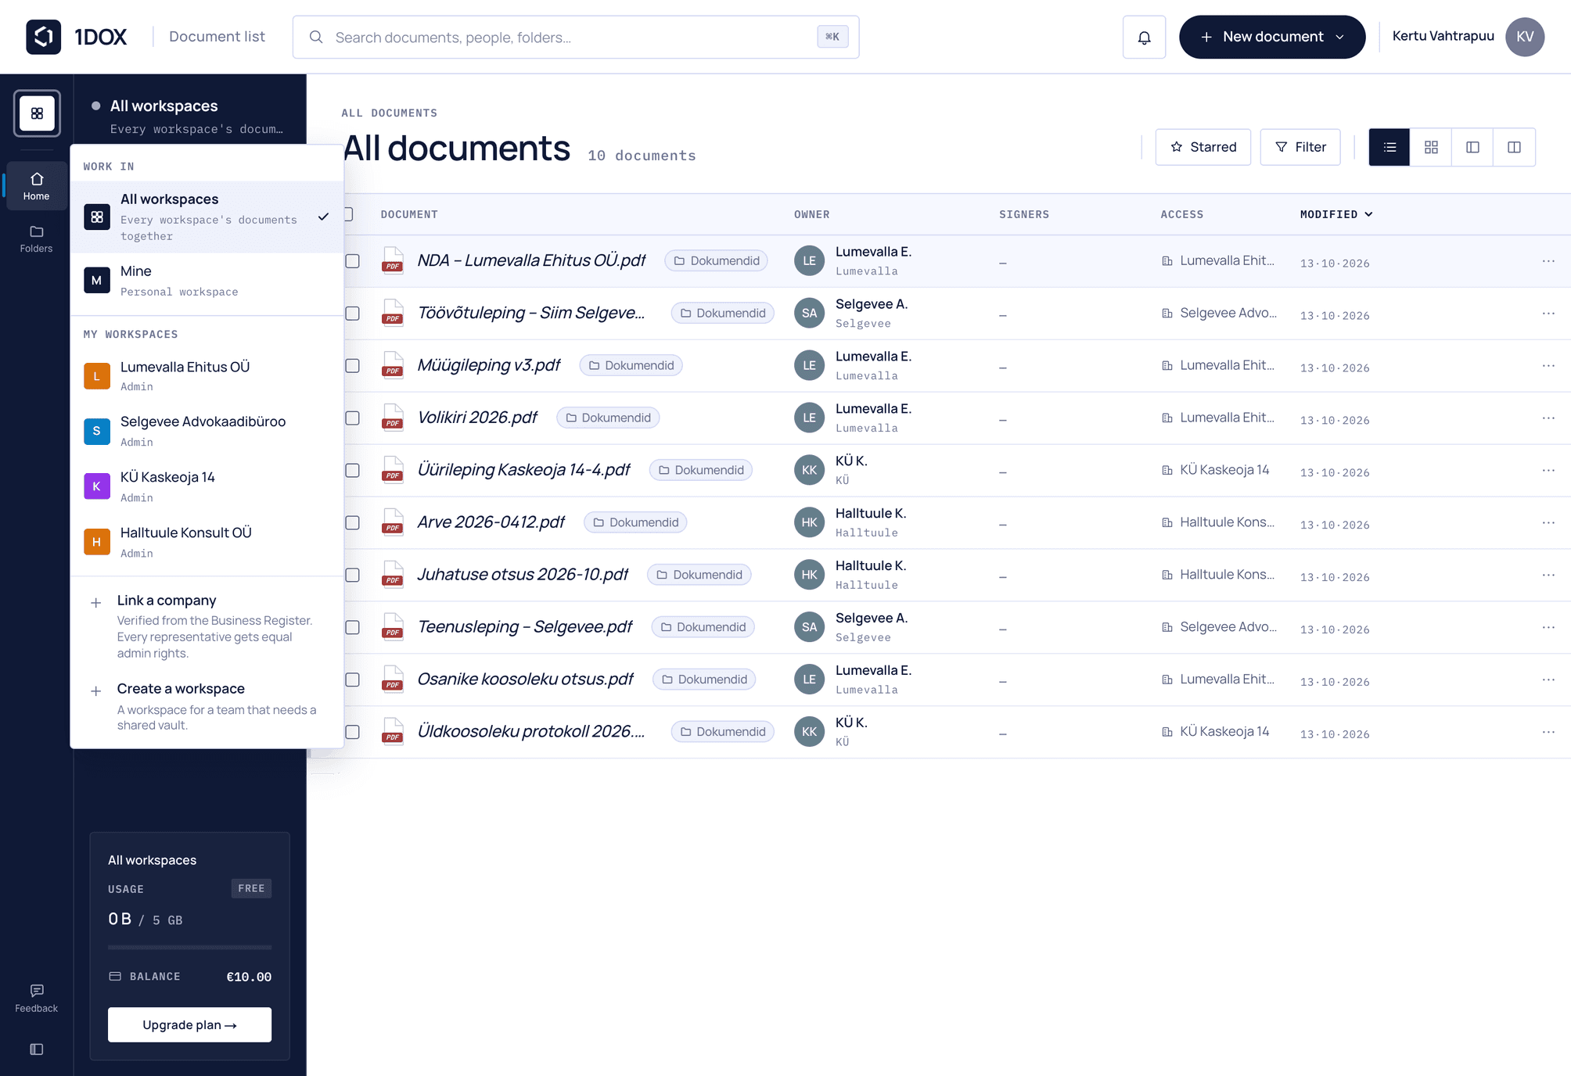Click the KV user avatar

1525,37
